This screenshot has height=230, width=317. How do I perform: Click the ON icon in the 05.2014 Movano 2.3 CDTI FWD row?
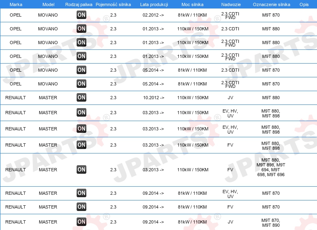[81, 84]
